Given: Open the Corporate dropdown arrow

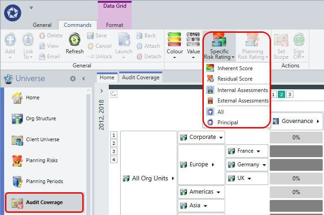Looking at the screenshot, I should coord(221,138).
